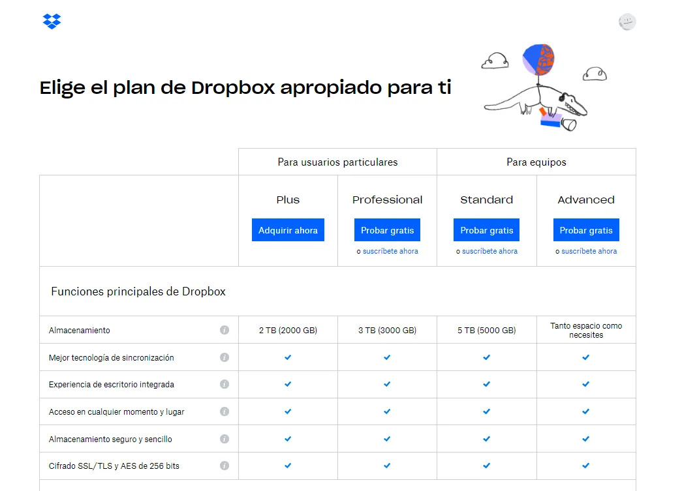Click the Standard plan name

(487, 200)
